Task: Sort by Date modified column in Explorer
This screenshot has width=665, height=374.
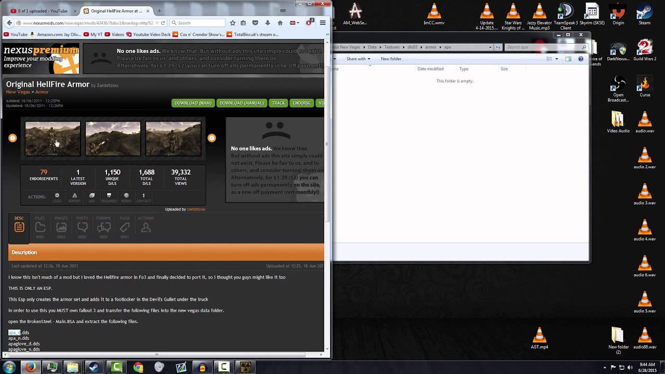Action: (x=431, y=69)
